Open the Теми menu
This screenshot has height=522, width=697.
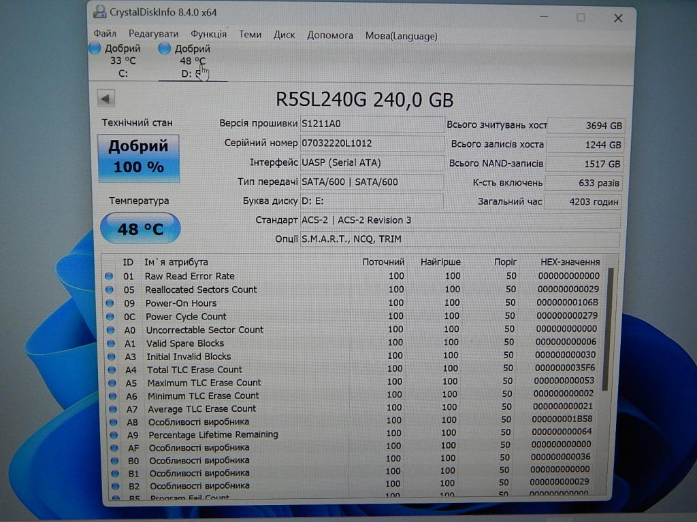pyautogui.click(x=250, y=34)
